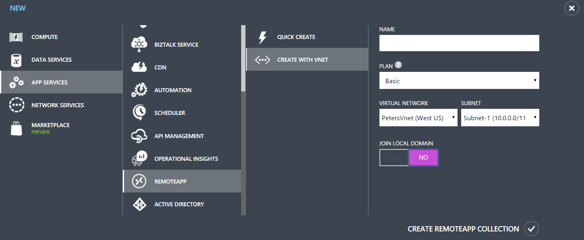This screenshot has height=240, width=584.
Task: Click the checkmark circle to create collection
Action: tap(531, 229)
